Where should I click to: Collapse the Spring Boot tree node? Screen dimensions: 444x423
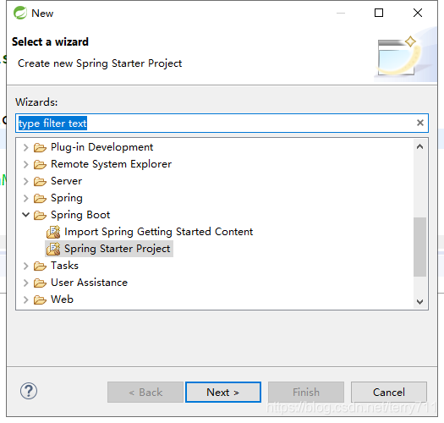pyautogui.click(x=25, y=215)
